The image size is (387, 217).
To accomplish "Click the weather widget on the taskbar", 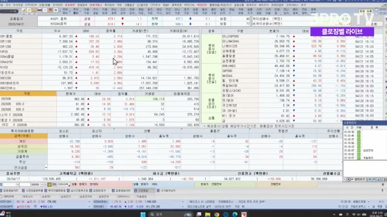I will tap(5, 214).
